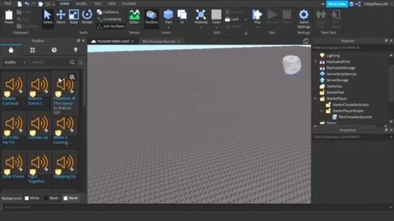
Task: Expand the Part dropdown arrow
Action: pyautogui.click(x=168, y=27)
